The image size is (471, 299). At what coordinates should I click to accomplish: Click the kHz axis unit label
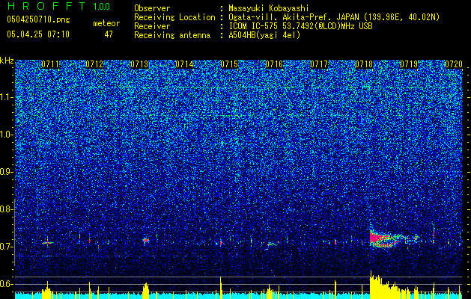tap(7, 61)
